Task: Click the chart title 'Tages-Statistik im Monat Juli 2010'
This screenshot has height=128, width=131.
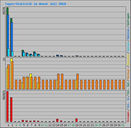Action: (x=35, y=4)
